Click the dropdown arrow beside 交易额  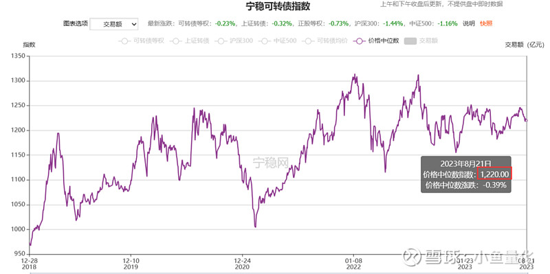[x=133, y=24]
